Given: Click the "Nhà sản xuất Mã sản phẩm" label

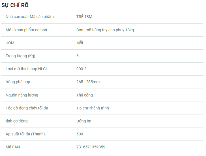Looking at the screenshot, I should (30, 17).
